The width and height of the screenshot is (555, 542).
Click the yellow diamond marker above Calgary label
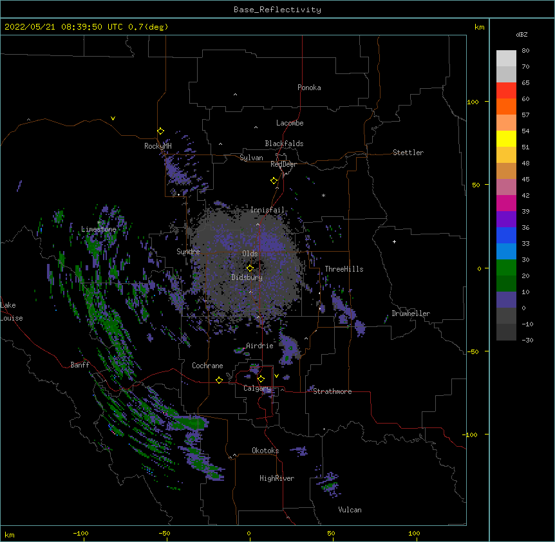coord(261,379)
